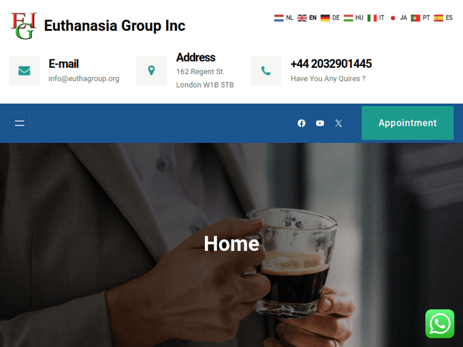The width and height of the screenshot is (463, 347).
Task: Click the info@euthagroup.org email link
Action: pyautogui.click(x=84, y=79)
